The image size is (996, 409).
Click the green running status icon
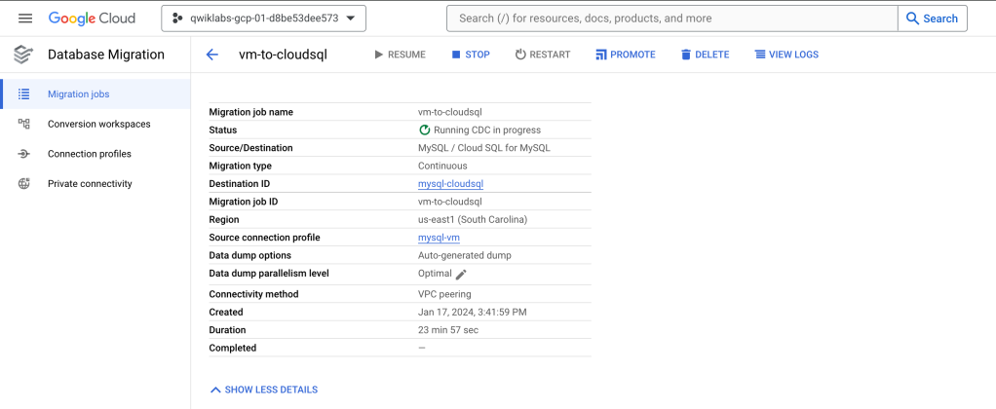(424, 130)
